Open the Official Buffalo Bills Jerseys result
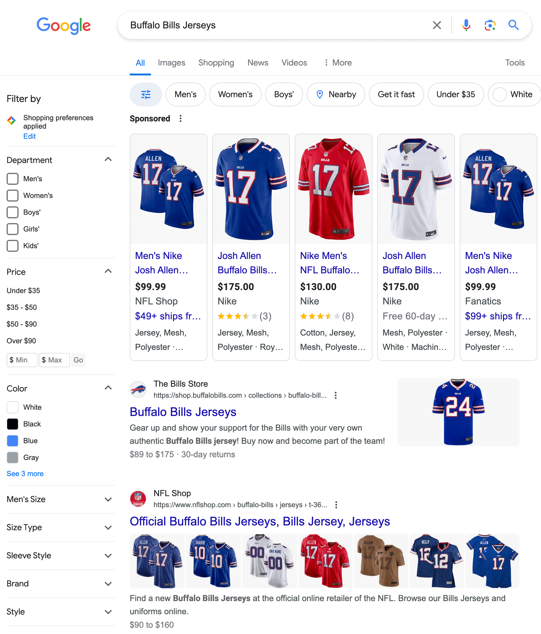Image resolution: width=541 pixels, height=634 pixels. pyautogui.click(x=260, y=521)
